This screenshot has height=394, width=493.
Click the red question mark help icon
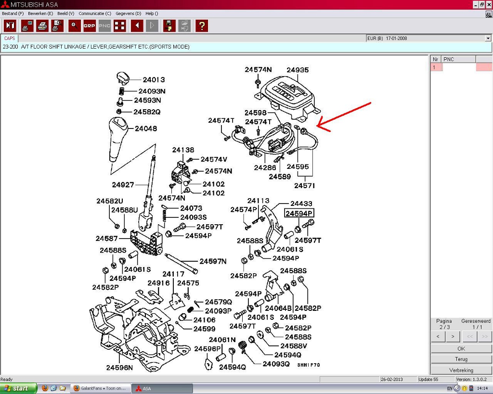pos(202,25)
